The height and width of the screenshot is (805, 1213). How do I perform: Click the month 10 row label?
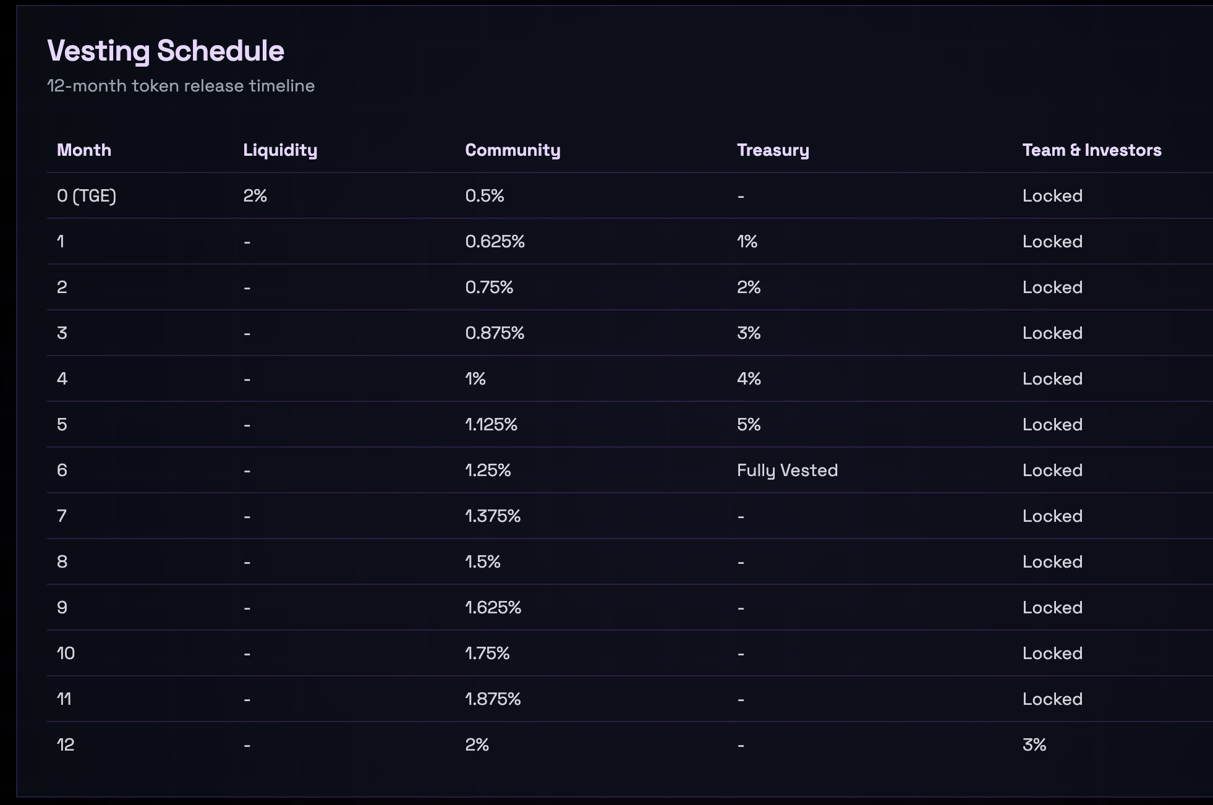pyautogui.click(x=66, y=654)
